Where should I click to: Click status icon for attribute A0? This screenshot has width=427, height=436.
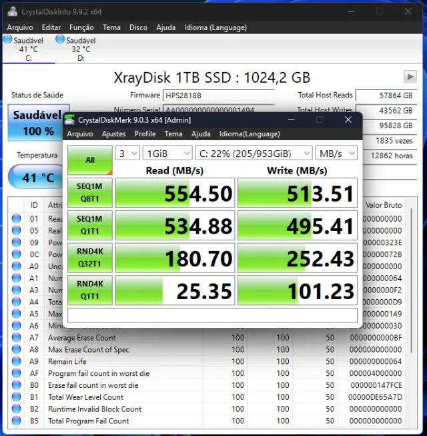[x=17, y=266]
